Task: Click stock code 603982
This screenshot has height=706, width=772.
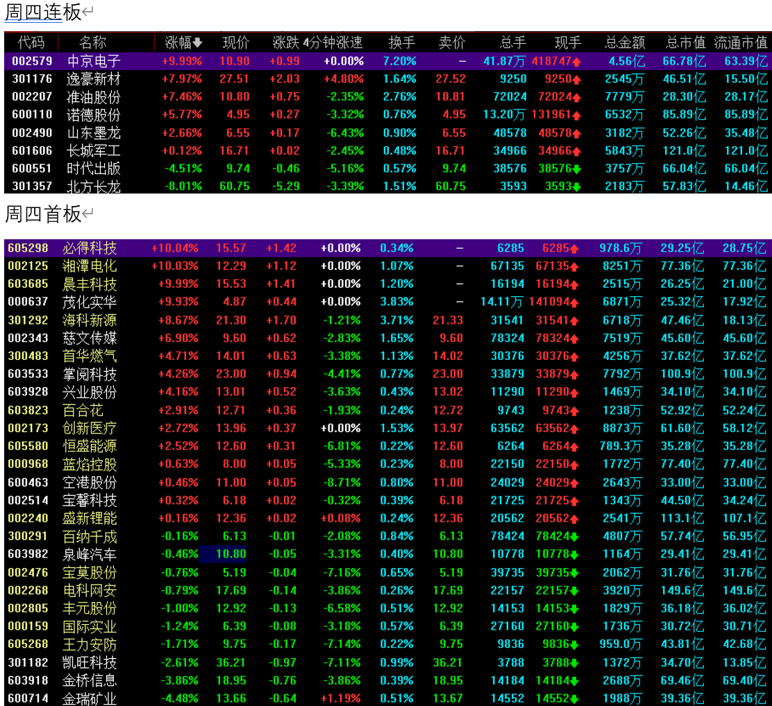Action: [x=28, y=554]
